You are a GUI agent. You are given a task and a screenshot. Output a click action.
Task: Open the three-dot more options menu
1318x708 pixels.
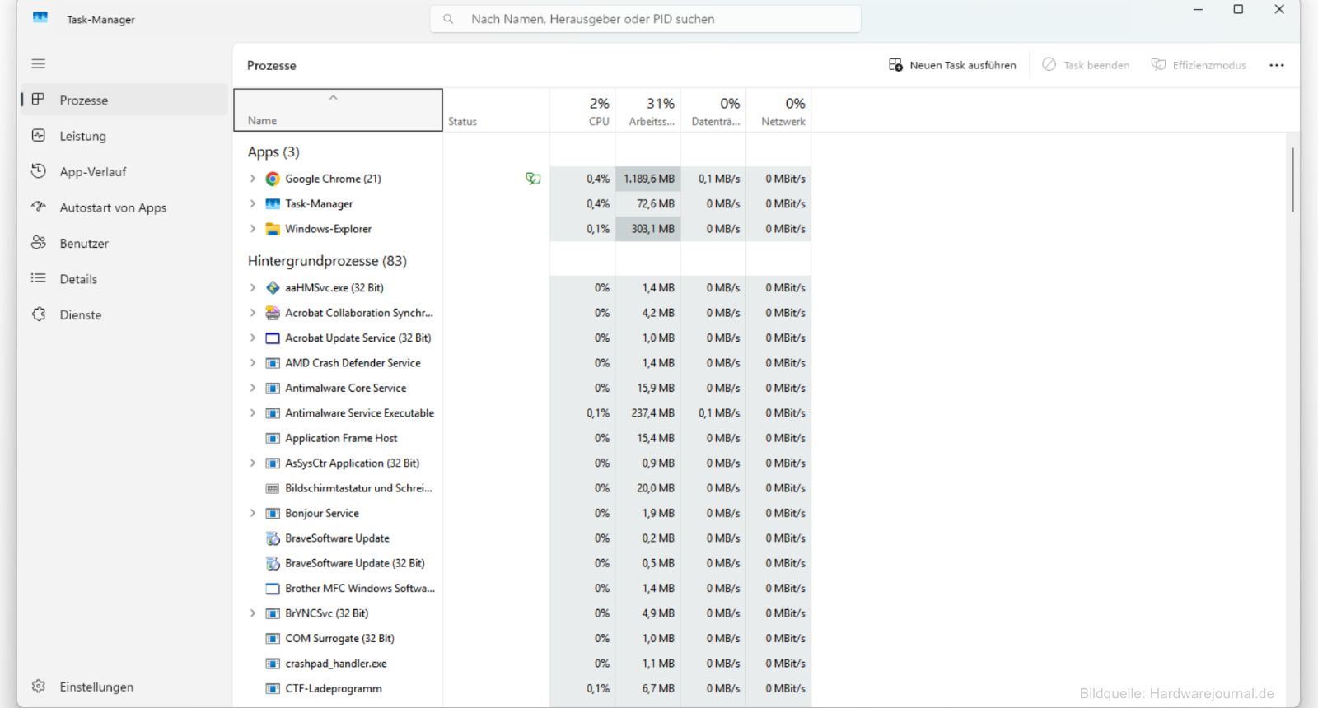tap(1276, 65)
